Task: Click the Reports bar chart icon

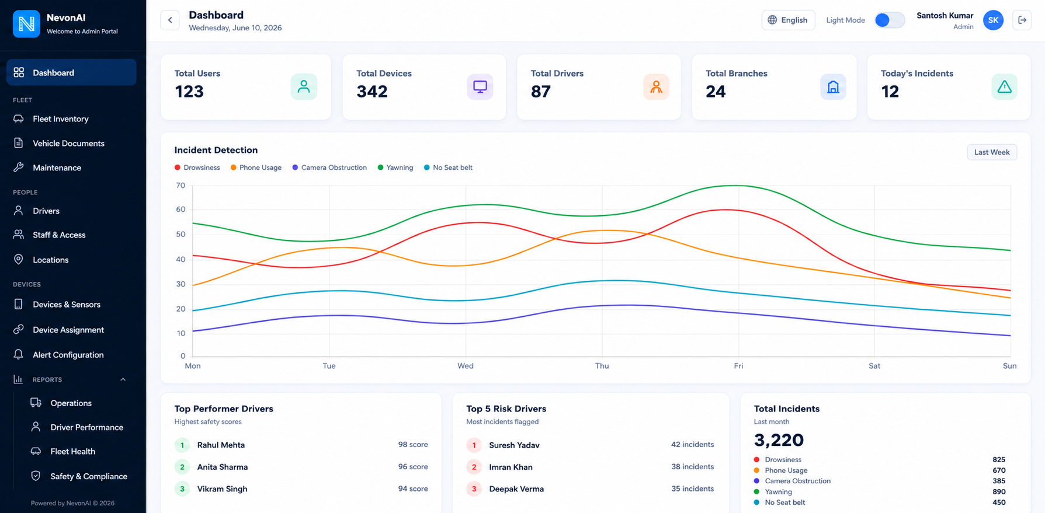Action: click(x=18, y=379)
